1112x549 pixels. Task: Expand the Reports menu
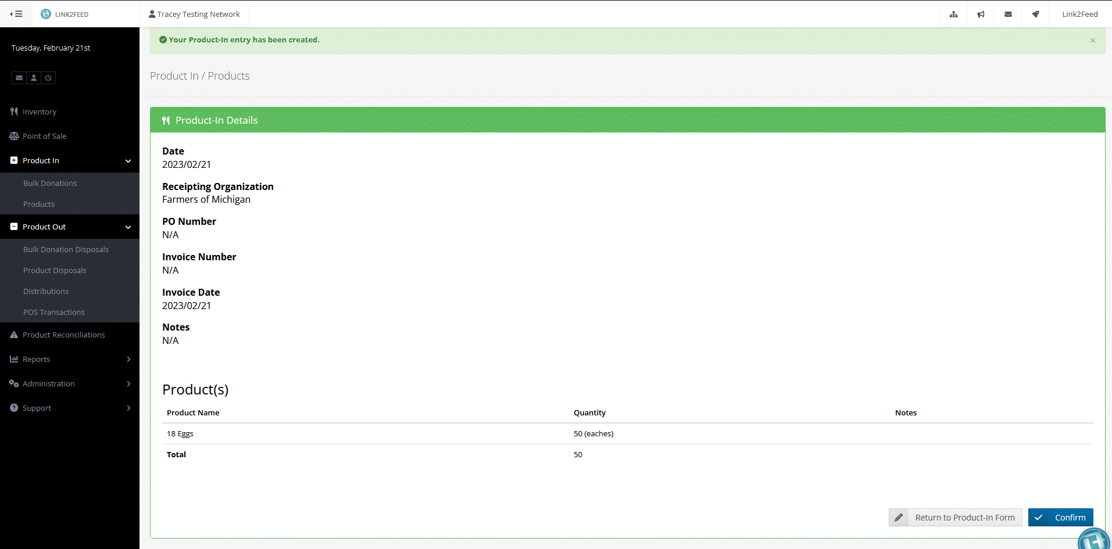tap(70, 359)
